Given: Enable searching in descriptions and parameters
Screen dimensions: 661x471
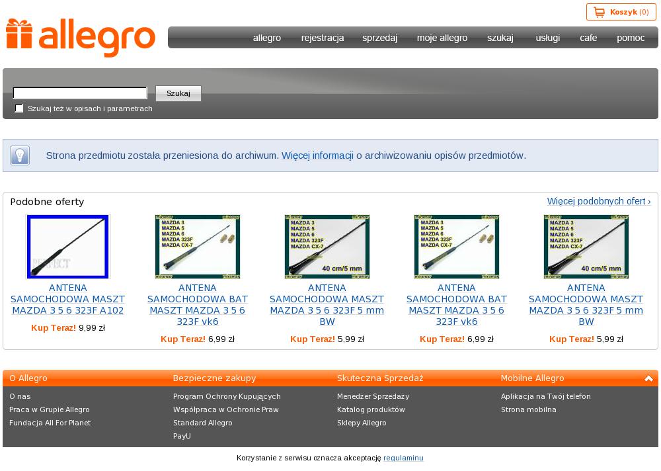Looking at the screenshot, I should point(19,108).
